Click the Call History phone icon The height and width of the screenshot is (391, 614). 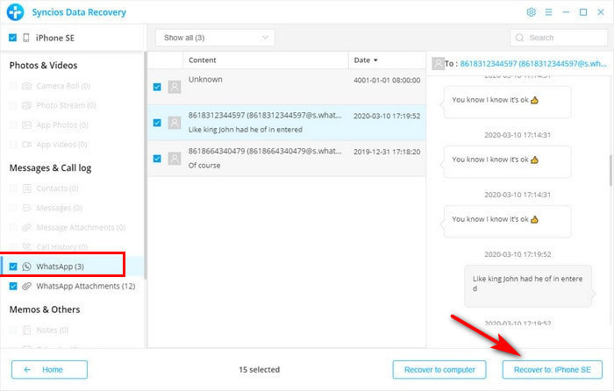point(26,247)
